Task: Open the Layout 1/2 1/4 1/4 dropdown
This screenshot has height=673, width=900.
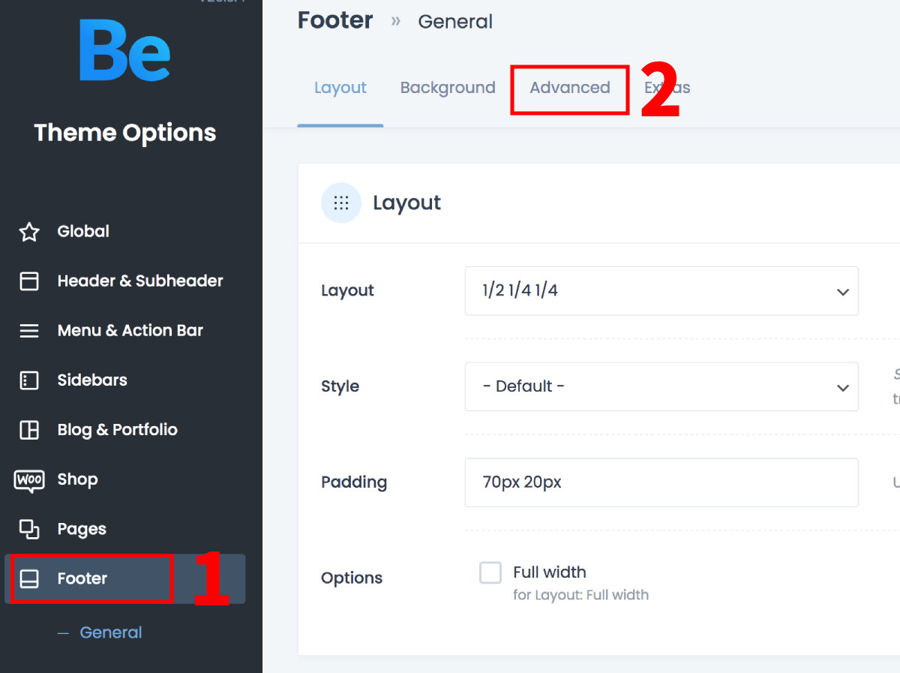Action: click(661, 291)
